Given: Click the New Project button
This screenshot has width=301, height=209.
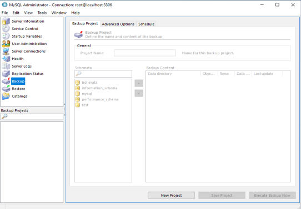Looking at the screenshot, I should coord(171,195).
